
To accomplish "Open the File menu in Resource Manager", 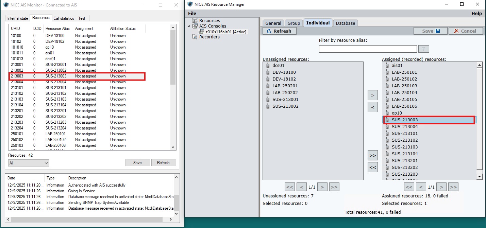I will (192, 14).
